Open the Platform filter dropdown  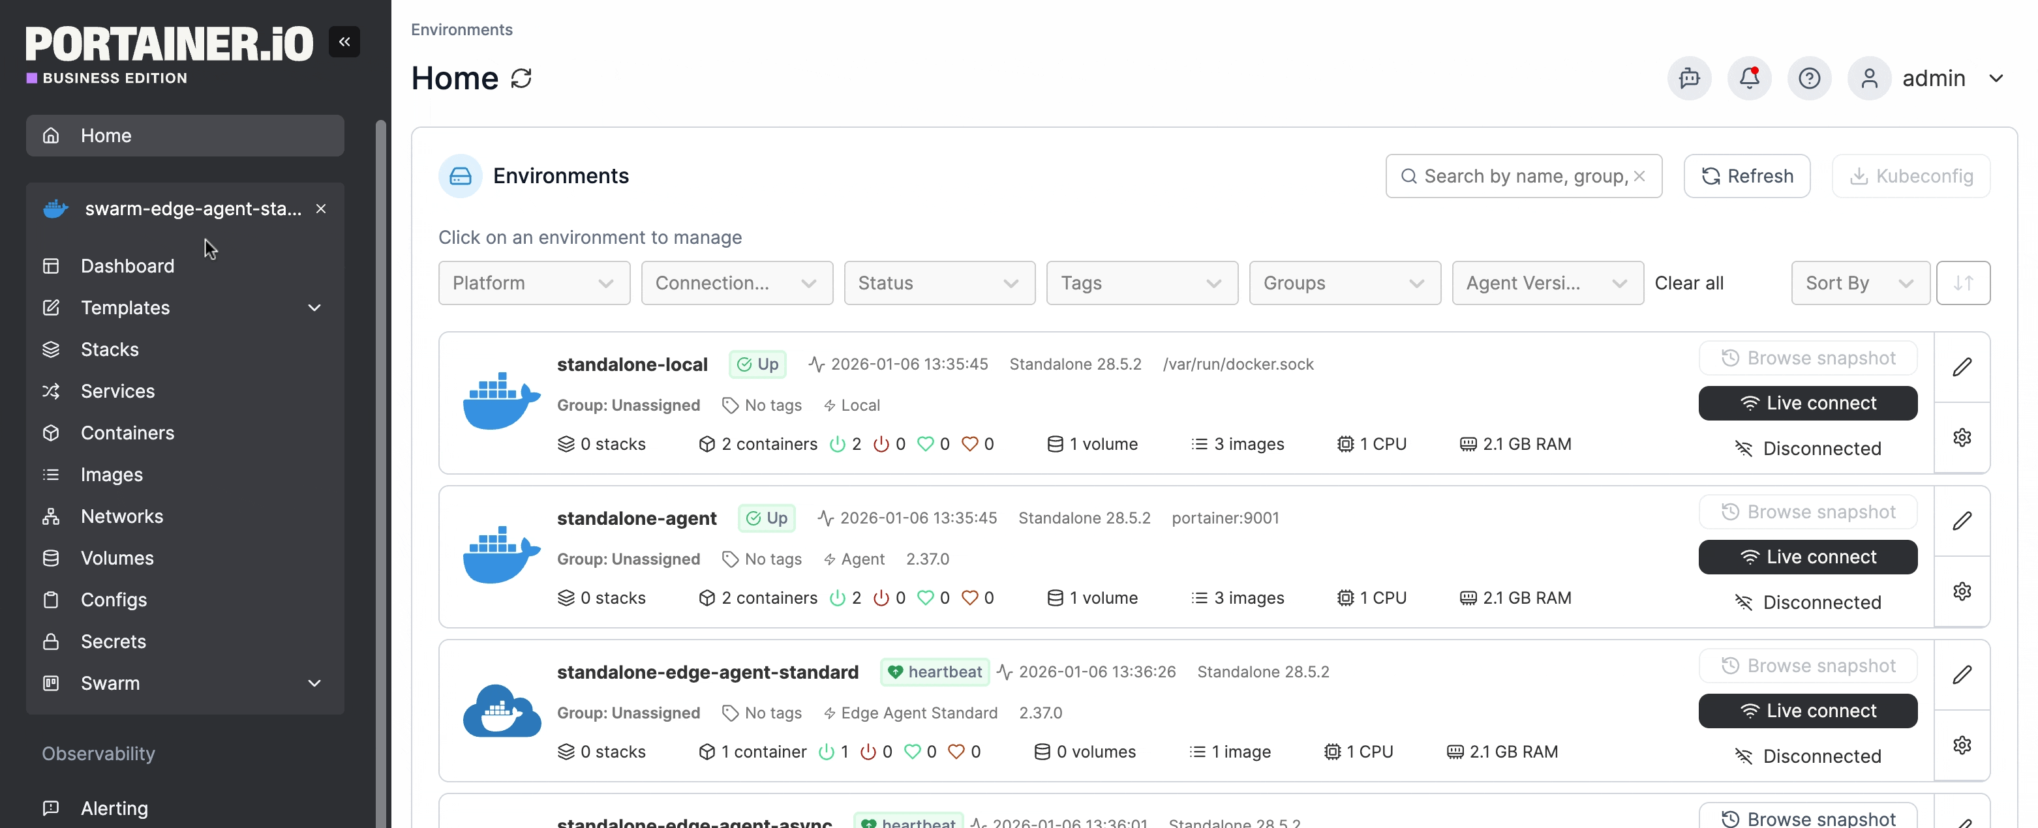pos(533,283)
